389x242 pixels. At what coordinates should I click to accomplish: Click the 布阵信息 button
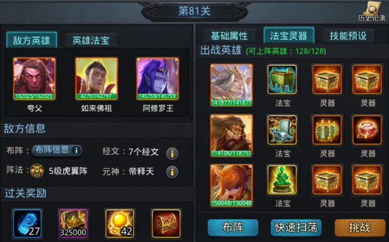[x=57, y=150]
